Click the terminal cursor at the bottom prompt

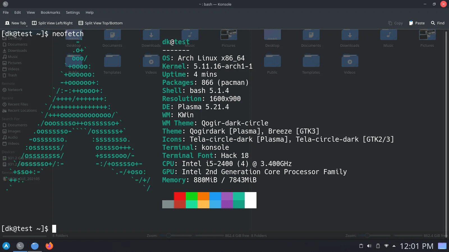pos(54,229)
